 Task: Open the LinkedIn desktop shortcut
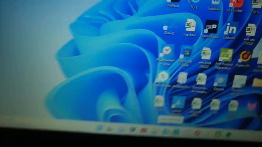[x=230, y=29]
